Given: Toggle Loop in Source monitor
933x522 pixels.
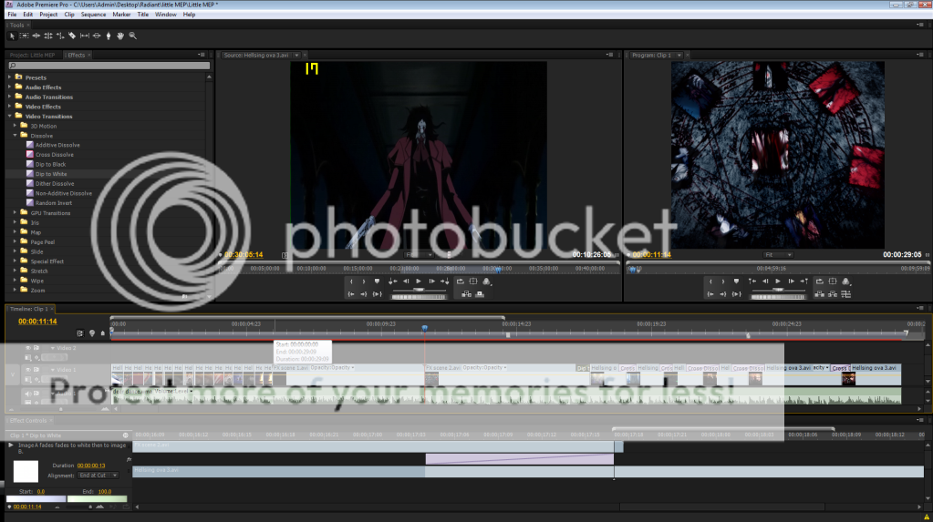Looking at the screenshot, I should (x=460, y=281).
